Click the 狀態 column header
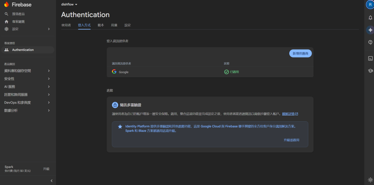This screenshot has width=374, height=185. pyautogui.click(x=226, y=63)
